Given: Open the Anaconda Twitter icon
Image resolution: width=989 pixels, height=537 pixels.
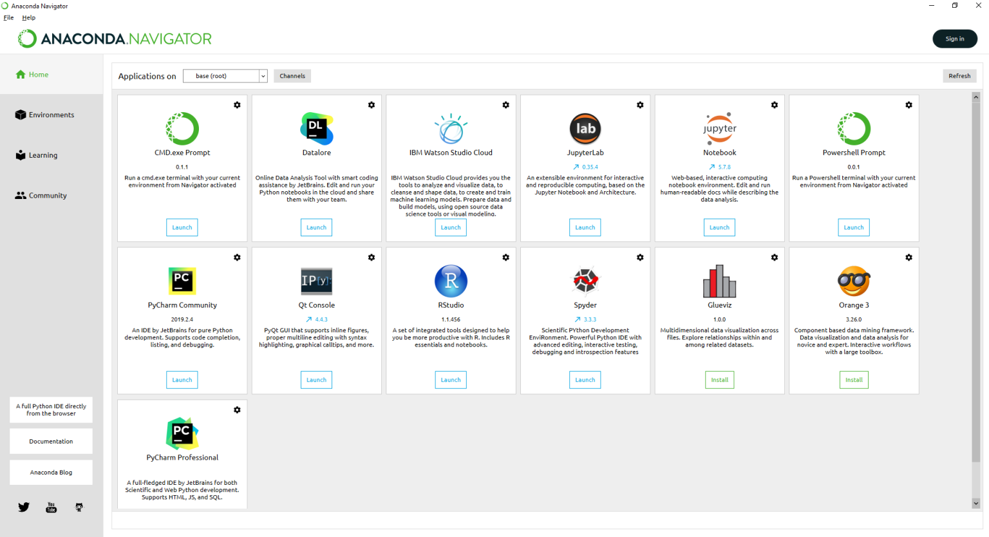Looking at the screenshot, I should click(x=24, y=507).
